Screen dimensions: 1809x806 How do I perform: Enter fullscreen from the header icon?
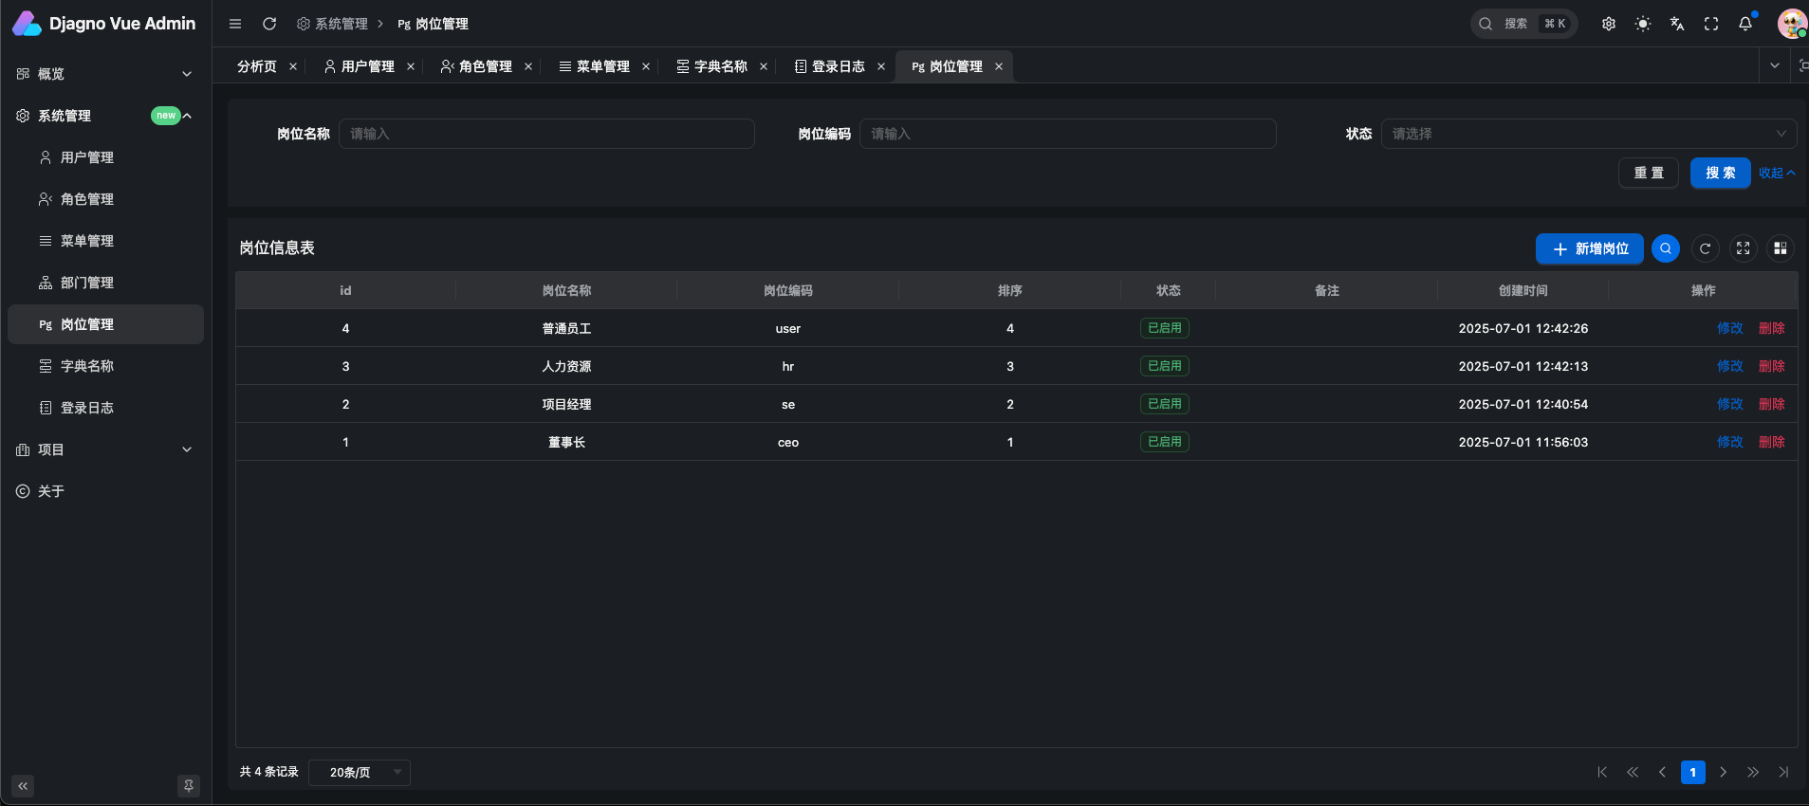1711,24
